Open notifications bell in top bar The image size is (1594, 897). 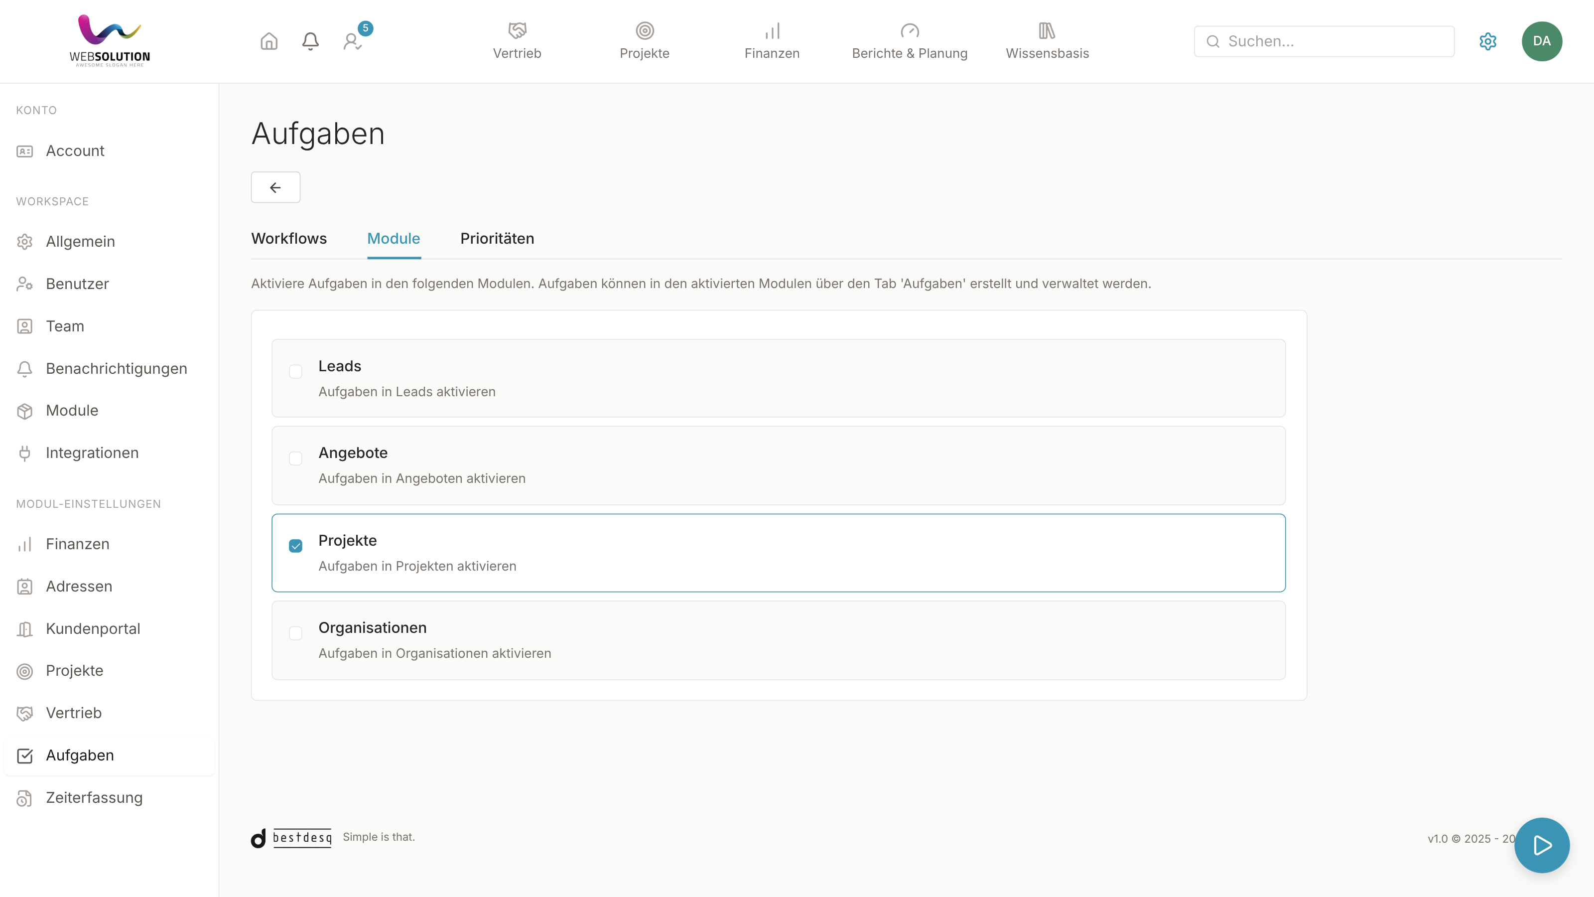tap(310, 41)
